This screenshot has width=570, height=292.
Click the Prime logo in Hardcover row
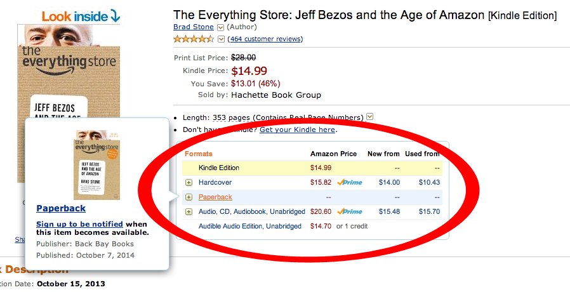pos(350,182)
